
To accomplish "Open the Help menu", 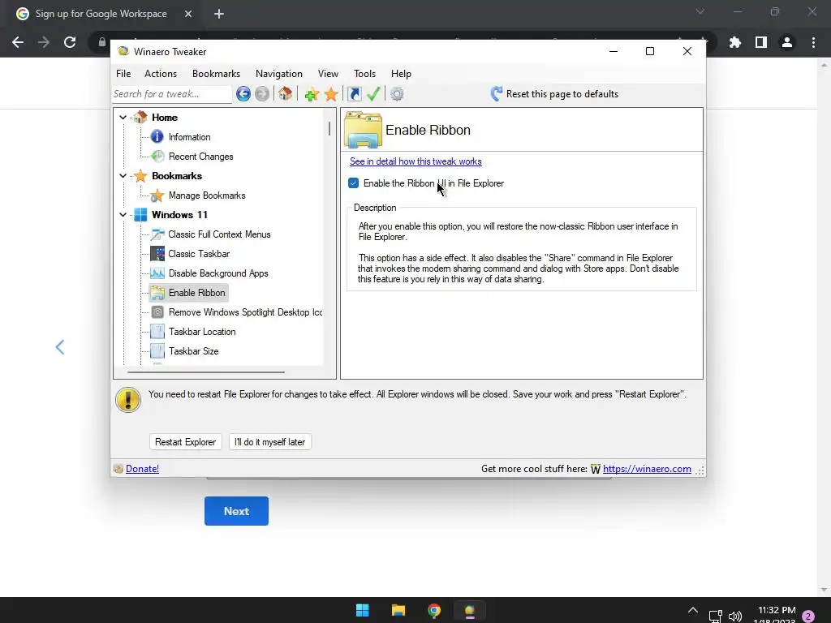I will point(401,74).
